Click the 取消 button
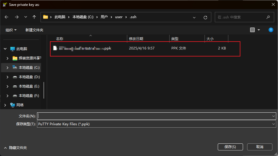This screenshot has height=156, width=278. [x=259, y=147]
